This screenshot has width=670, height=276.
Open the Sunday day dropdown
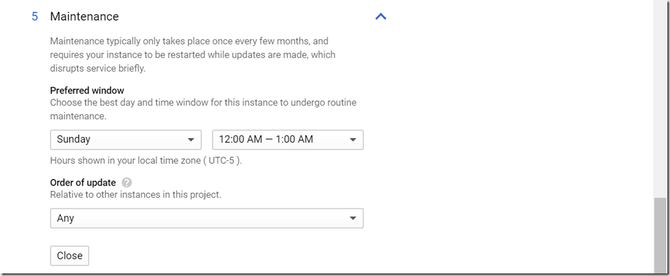[x=126, y=139]
